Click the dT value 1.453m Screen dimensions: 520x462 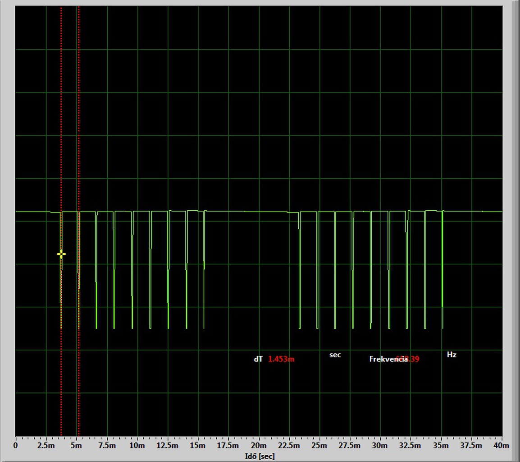(281, 359)
